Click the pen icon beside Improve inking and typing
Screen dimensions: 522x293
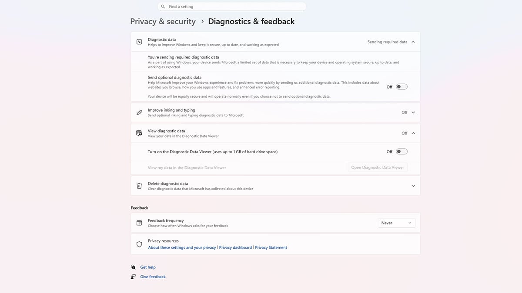pos(139,112)
